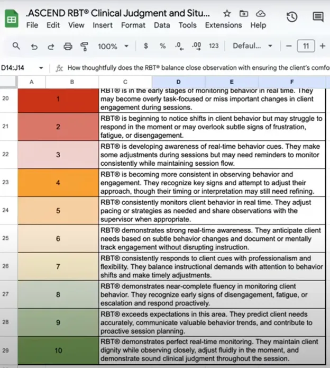Select column B header
This screenshot has width=330, height=368.
[x=72, y=82]
